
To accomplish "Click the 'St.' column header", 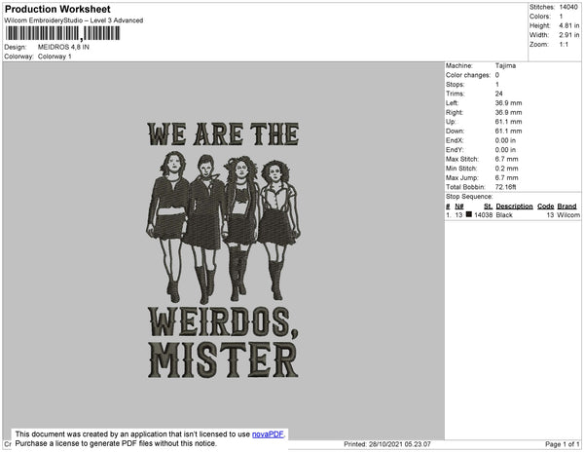I will click(x=488, y=207).
